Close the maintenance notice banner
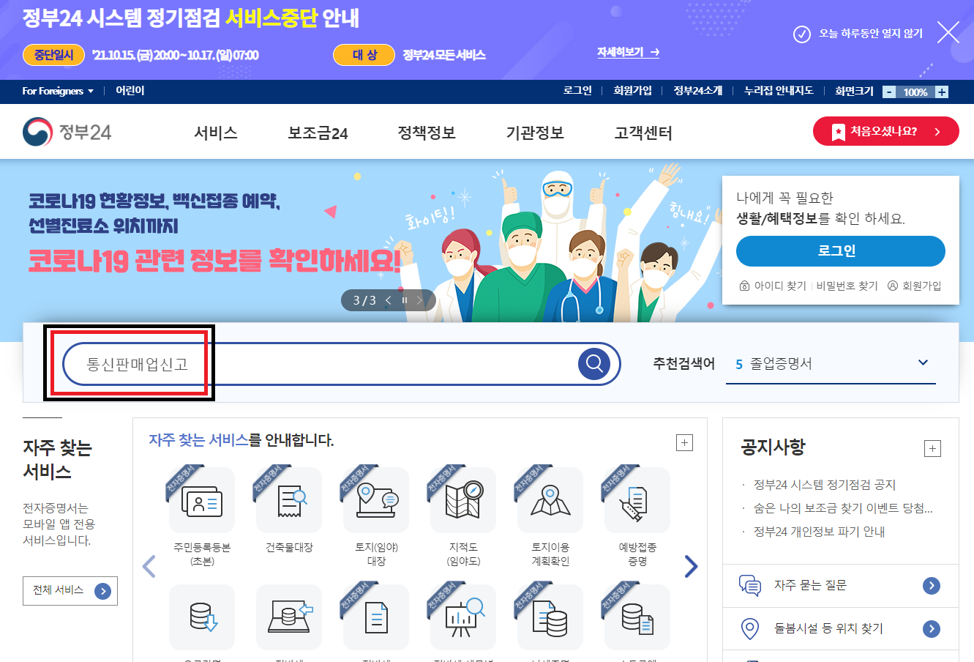Screen dimensions: 974x662 pos(948,33)
